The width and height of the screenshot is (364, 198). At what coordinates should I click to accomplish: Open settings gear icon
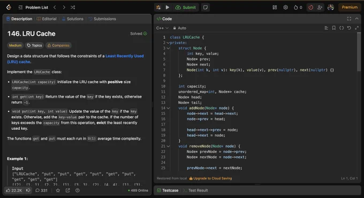pos(285,7)
